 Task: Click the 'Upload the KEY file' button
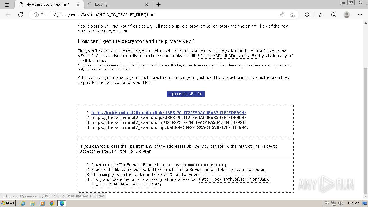(186, 94)
